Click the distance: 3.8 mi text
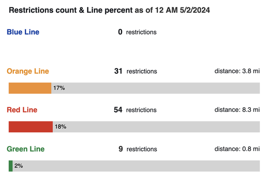This screenshot has width=270, height=185. click(x=237, y=71)
